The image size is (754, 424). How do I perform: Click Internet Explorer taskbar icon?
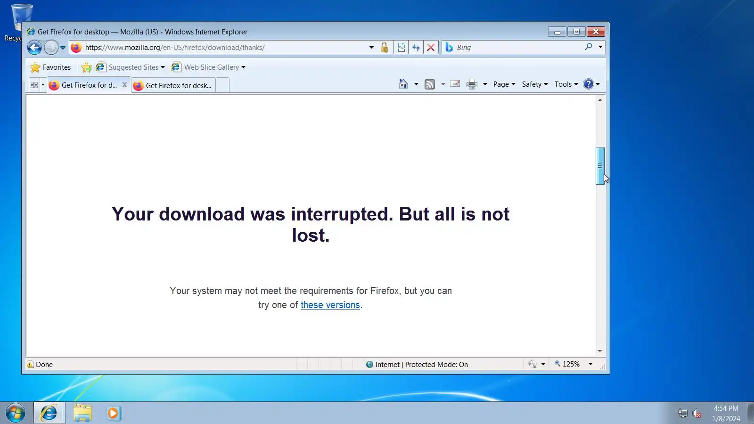[49, 413]
